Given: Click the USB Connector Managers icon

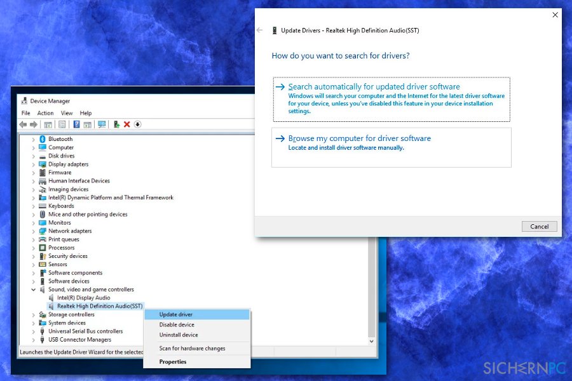Looking at the screenshot, I should click(43, 340).
